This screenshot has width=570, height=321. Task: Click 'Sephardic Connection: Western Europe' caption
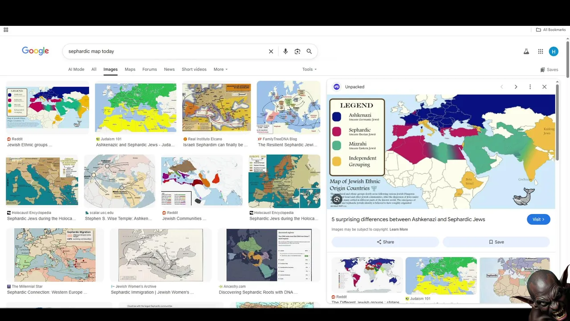[x=47, y=292]
